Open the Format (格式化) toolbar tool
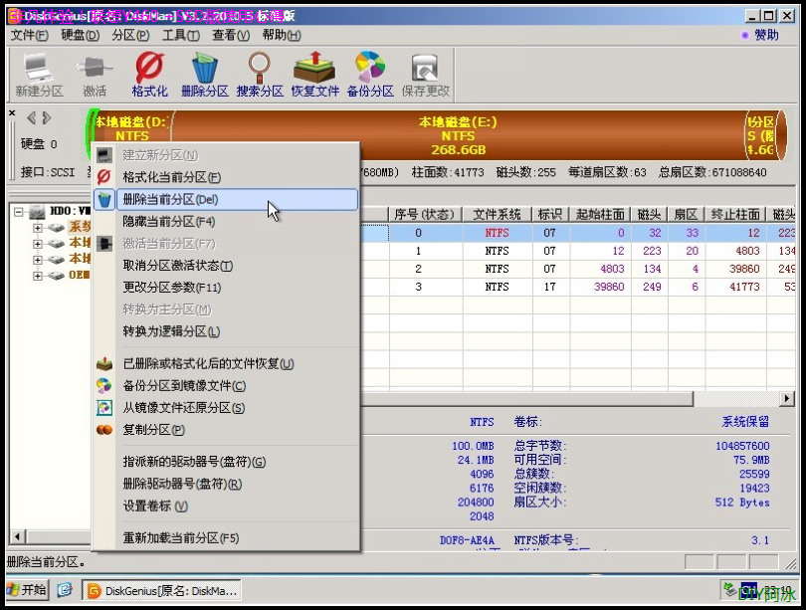 pyautogui.click(x=149, y=75)
